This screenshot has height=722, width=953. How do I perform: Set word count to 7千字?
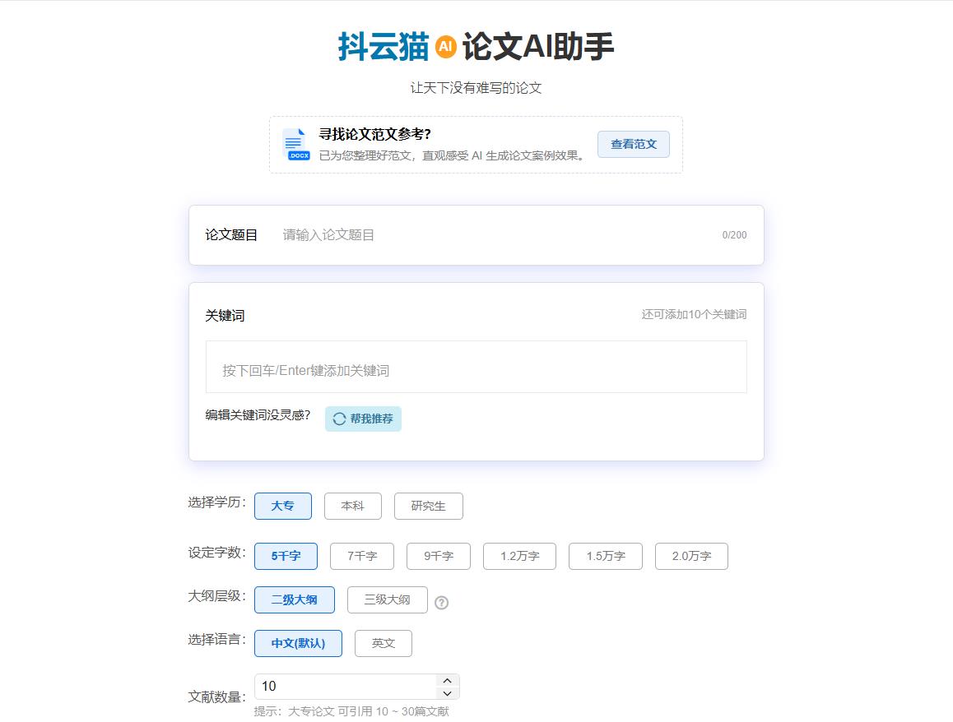point(361,556)
